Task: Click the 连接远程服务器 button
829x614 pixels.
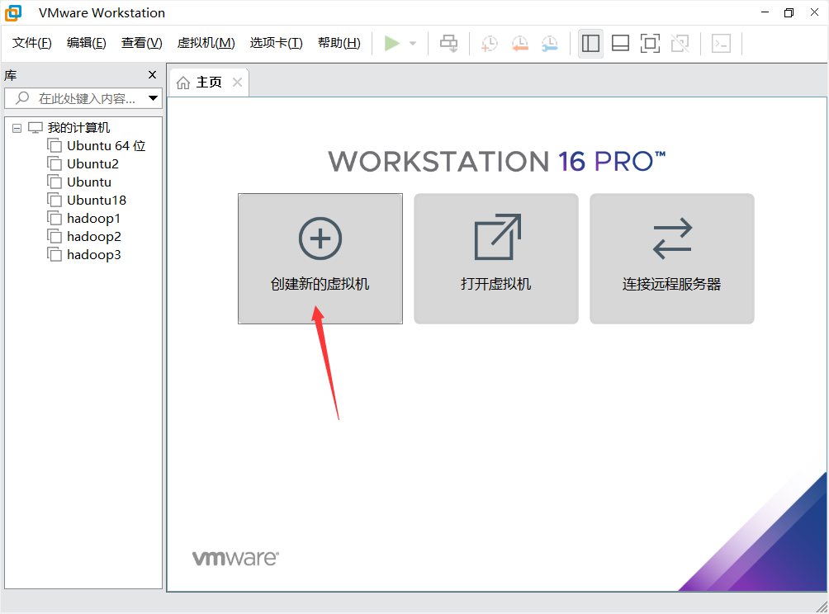Action: [672, 259]
